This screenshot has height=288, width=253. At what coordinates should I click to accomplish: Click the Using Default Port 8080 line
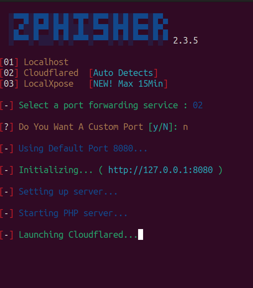click(x=83, y=149)
